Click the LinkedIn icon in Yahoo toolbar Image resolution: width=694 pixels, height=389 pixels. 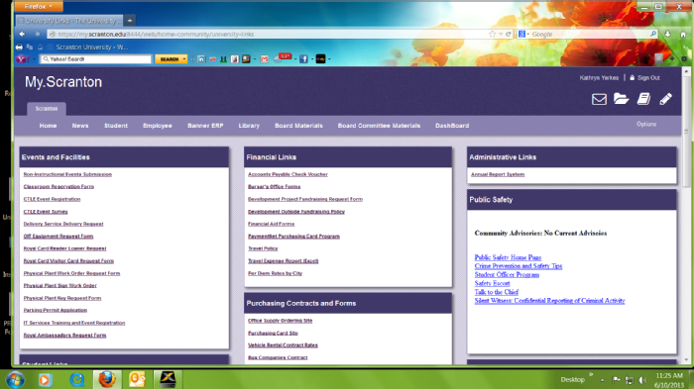click(x=201, y=59)
